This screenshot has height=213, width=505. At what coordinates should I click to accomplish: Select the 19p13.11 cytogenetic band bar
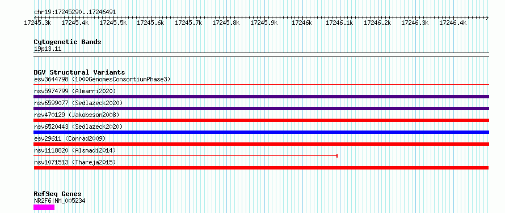point(261,55)
